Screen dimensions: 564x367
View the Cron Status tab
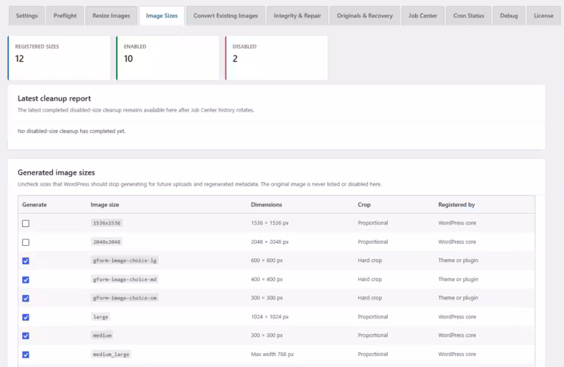tap(469, 16)
